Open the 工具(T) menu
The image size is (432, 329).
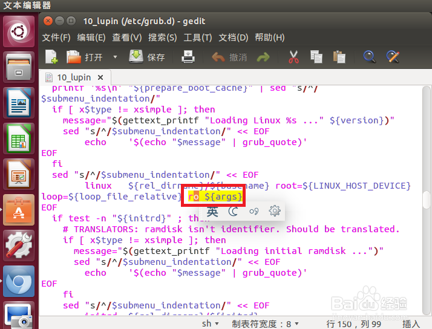[x=198, y=37]
